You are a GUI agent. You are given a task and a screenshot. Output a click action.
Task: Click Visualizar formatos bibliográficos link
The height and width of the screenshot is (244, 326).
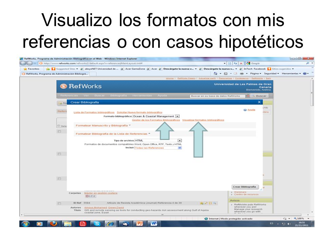[203, 120]
